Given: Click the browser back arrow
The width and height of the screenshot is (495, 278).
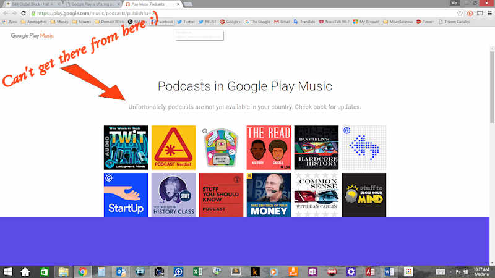Looking at the screenshot, I should point(5,12).
